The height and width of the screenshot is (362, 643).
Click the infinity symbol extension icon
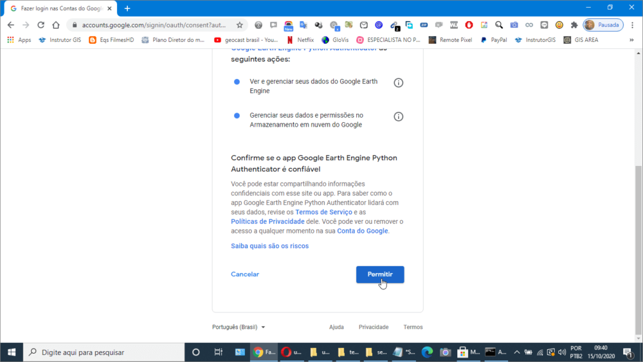coord(529,25)
